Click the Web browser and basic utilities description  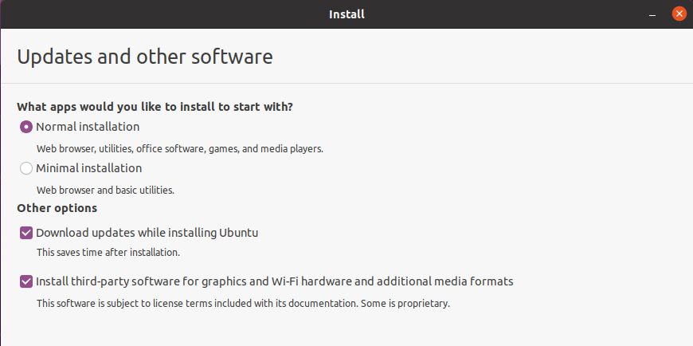click(x=105, y=190)
